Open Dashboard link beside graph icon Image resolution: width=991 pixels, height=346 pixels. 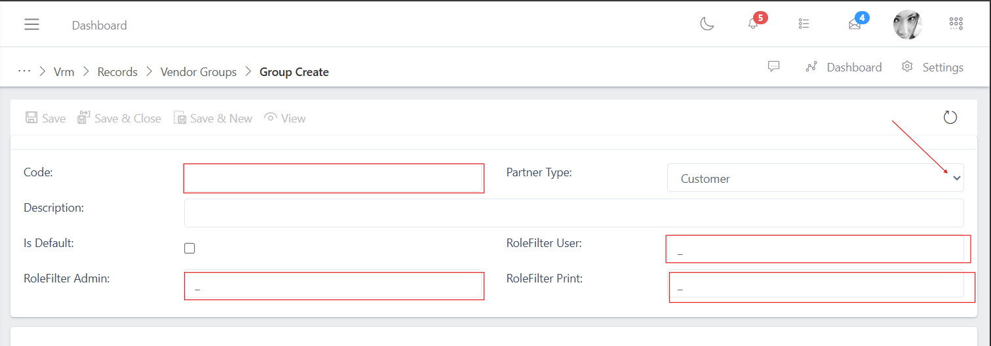click(x=844, y=67)
